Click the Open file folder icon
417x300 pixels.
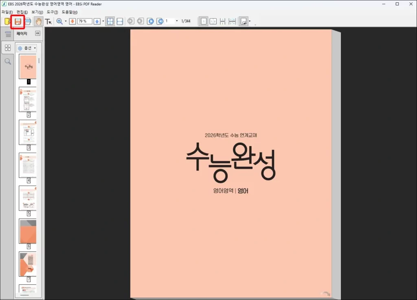point(7,21)
